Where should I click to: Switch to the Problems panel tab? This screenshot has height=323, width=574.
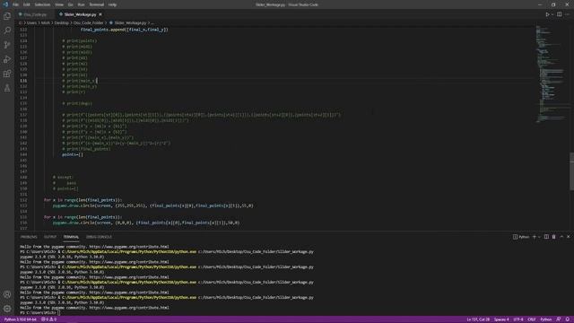pyautogui.click(x=29, y=237)
